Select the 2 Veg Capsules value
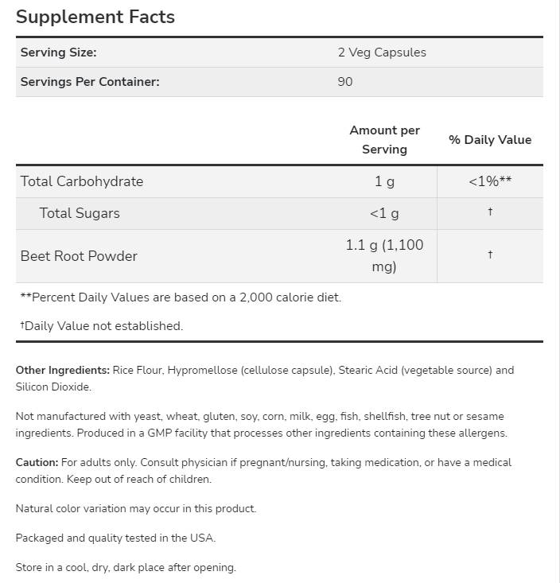The image size is (560, 583). (x=382, y=52)
